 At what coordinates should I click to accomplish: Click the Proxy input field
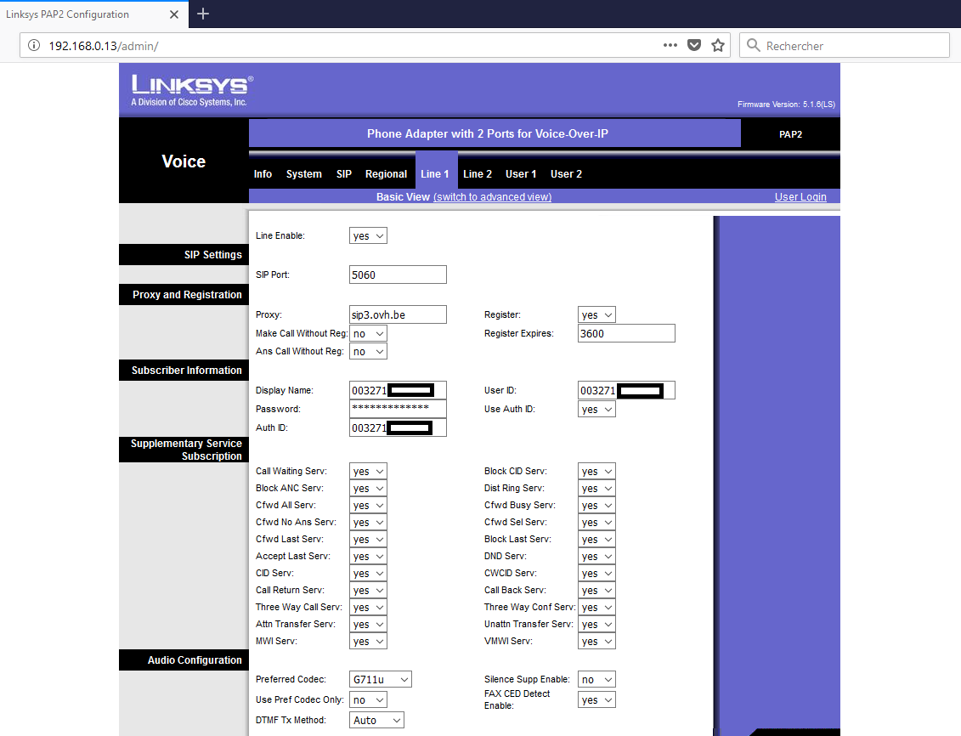point(398,314)
